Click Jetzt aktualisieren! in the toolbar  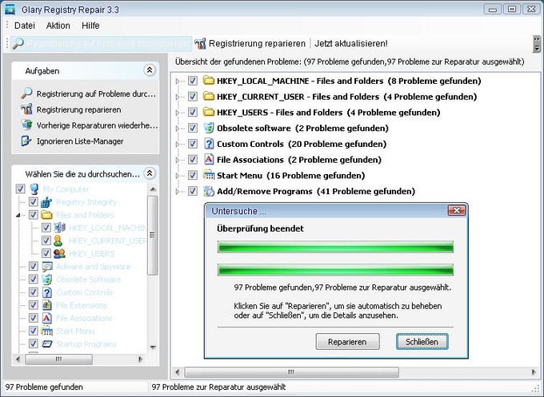click(x=350, y=44)
